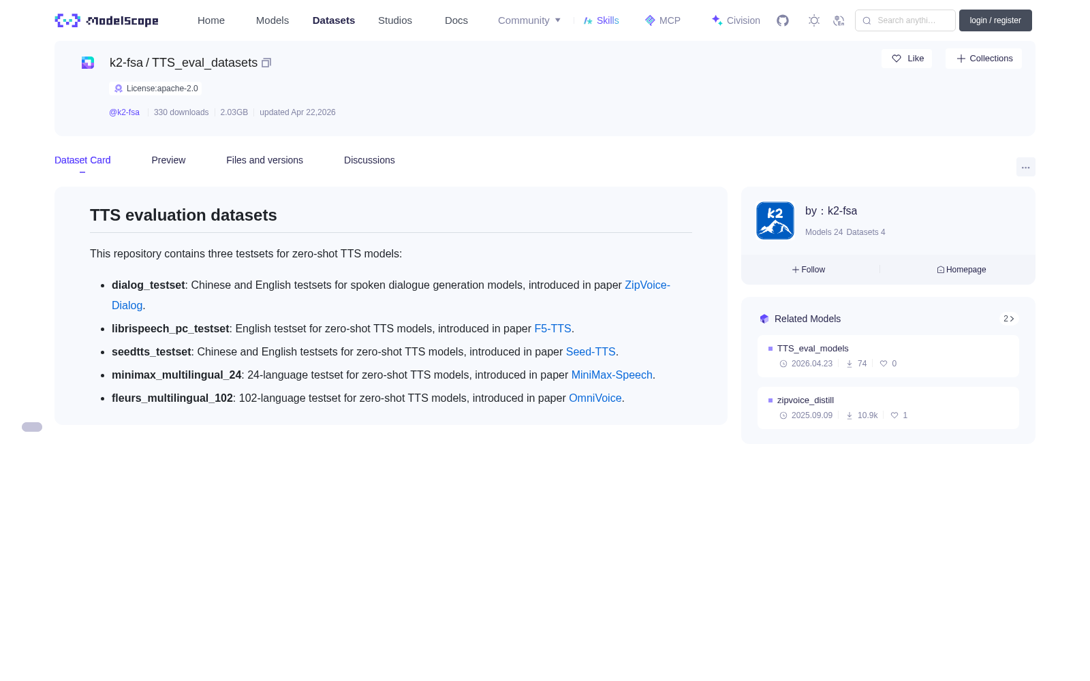Like this dataset
The height and width of the screenshot is (681, 1090).
click(x=907, y=59)
